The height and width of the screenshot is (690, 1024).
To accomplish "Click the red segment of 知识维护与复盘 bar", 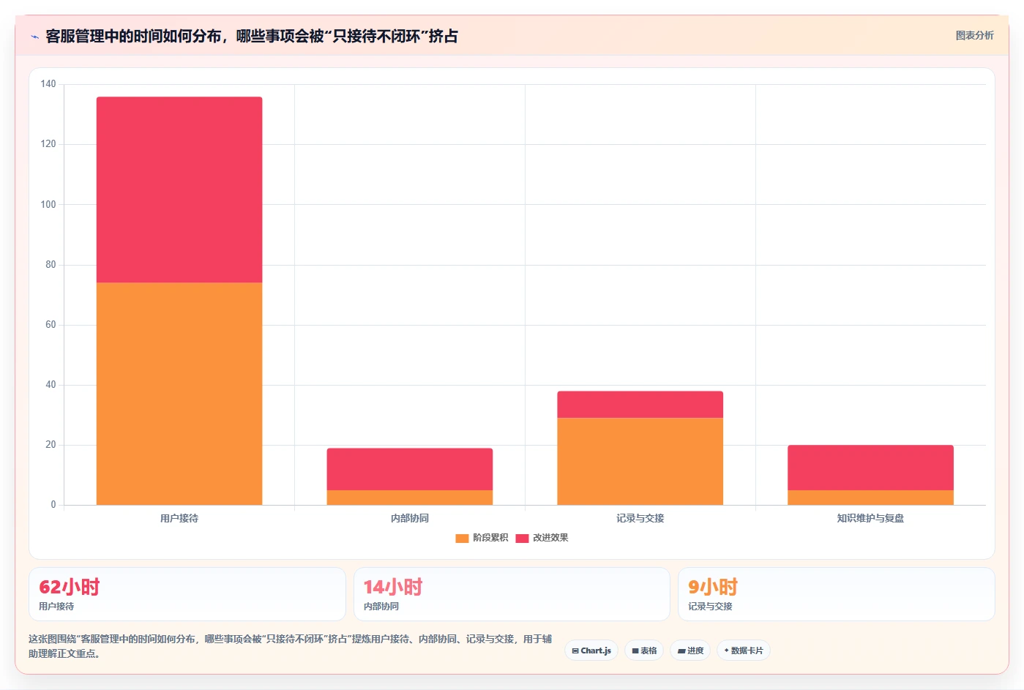I will [871, 468].
